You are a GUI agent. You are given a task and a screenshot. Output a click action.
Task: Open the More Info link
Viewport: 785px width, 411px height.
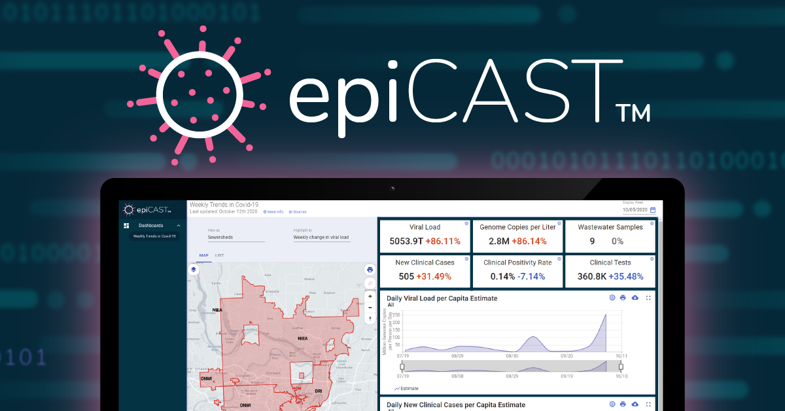pos(273,212)
